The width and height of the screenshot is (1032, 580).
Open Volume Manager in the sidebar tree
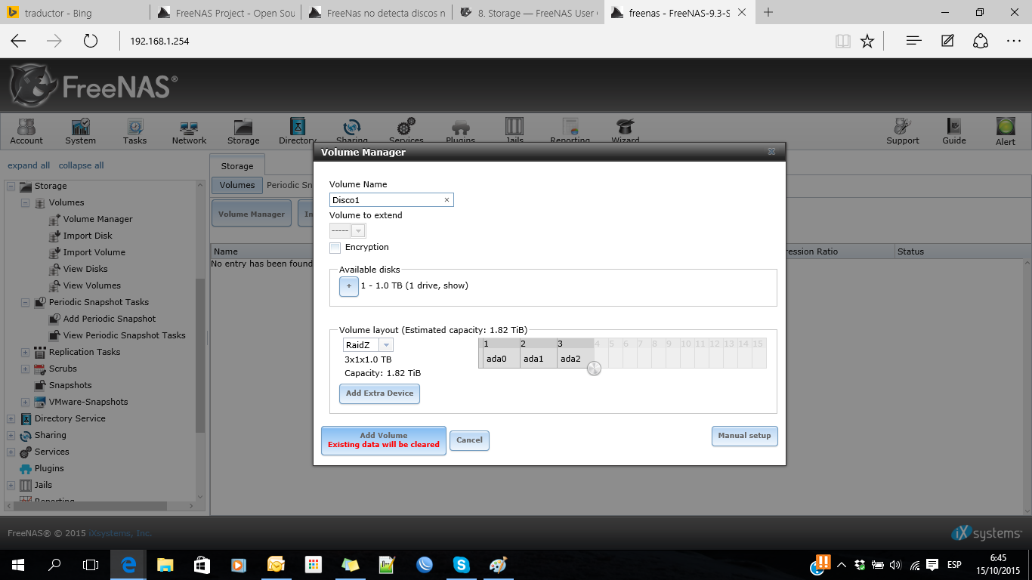pyautogui.click(x=97, y=219)
